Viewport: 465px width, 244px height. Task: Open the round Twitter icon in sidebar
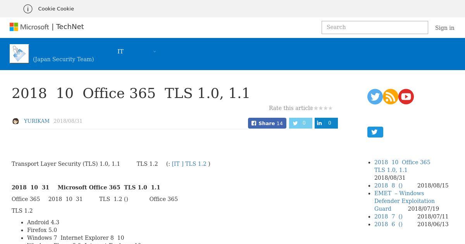coord(375,97)
